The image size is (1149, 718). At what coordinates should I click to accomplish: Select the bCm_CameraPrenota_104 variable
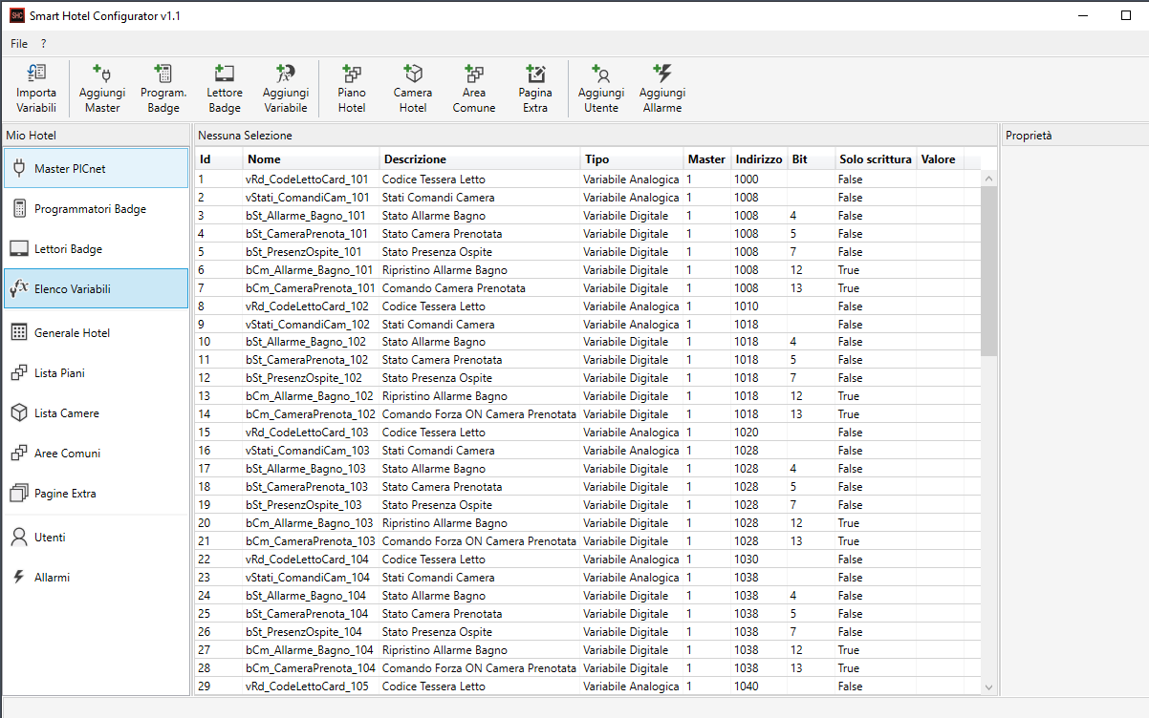588,668
